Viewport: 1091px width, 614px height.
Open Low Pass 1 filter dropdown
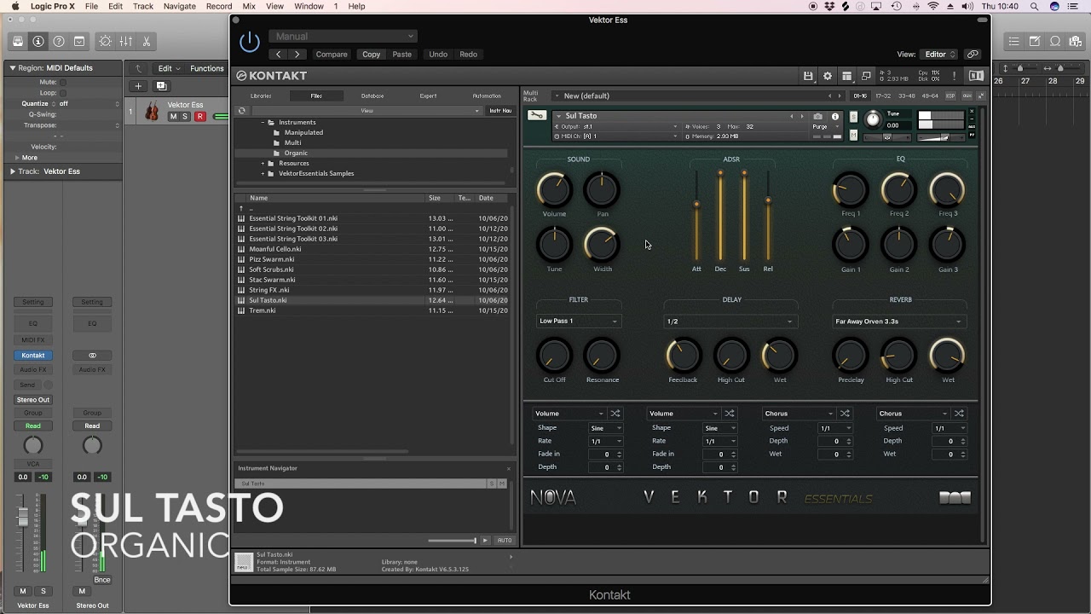tap(579, 321)
